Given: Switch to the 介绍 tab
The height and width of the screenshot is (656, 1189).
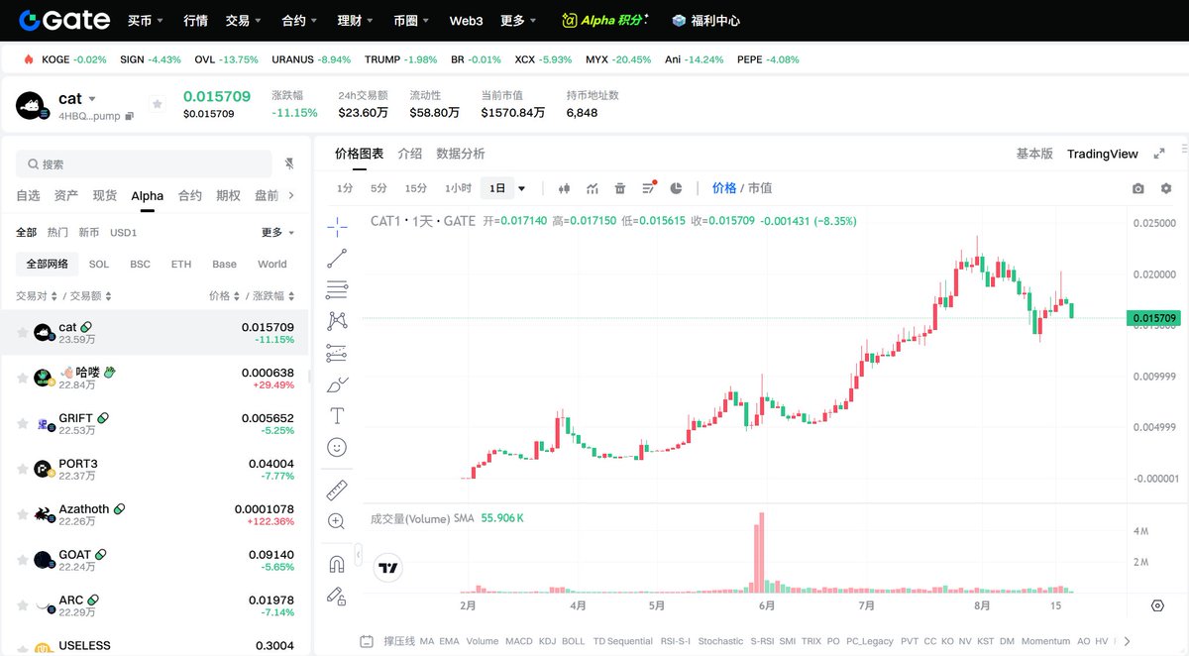Looking at the screenshot, I should coord(410,154).
